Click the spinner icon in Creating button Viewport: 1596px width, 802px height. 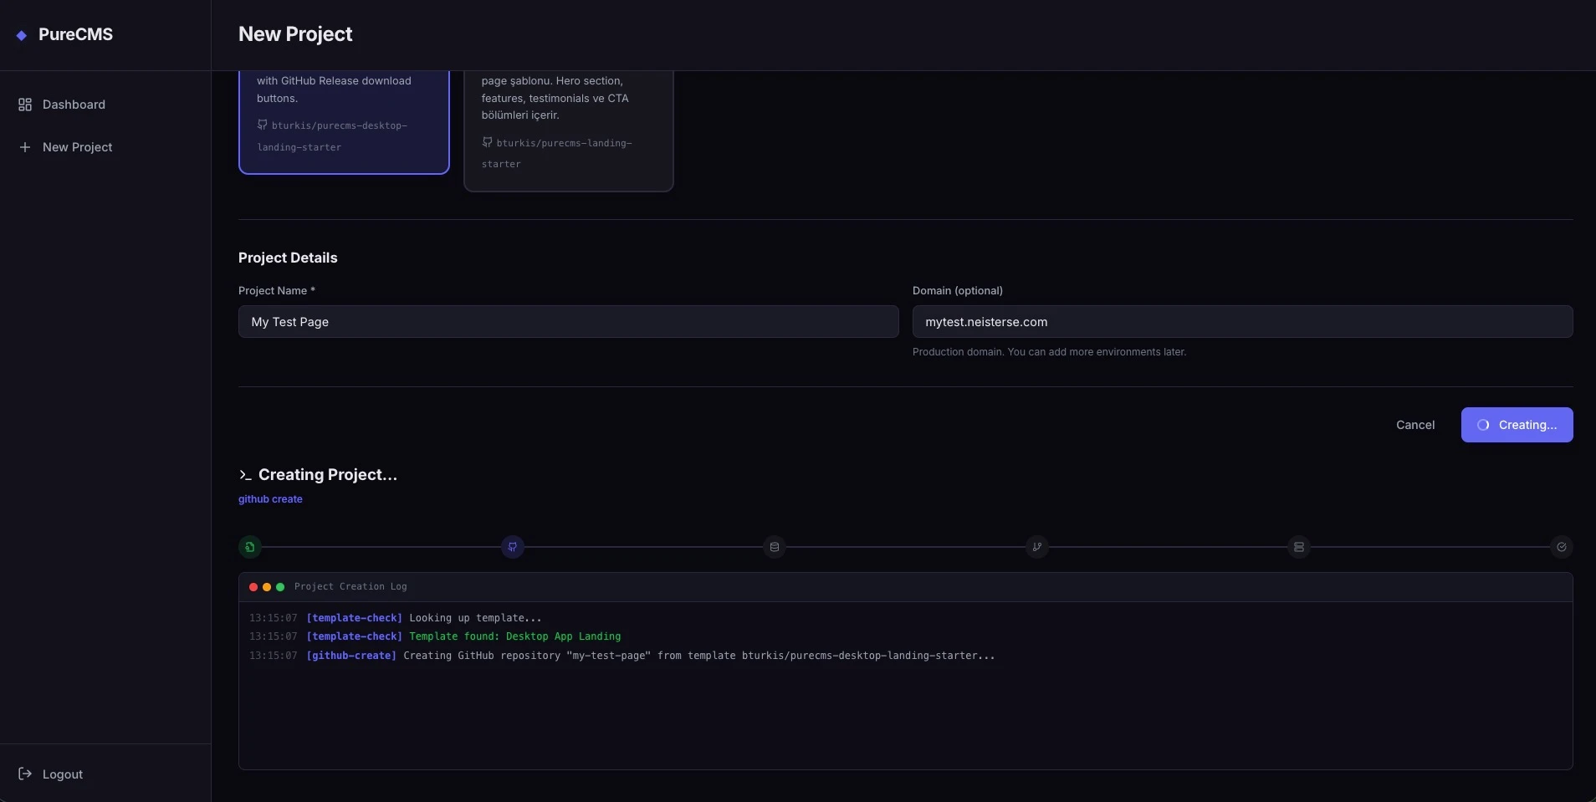click(1483, 425)
